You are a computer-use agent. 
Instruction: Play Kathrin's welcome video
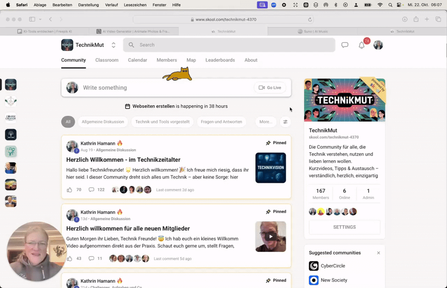pyautogui.click(x=270, y=236)
